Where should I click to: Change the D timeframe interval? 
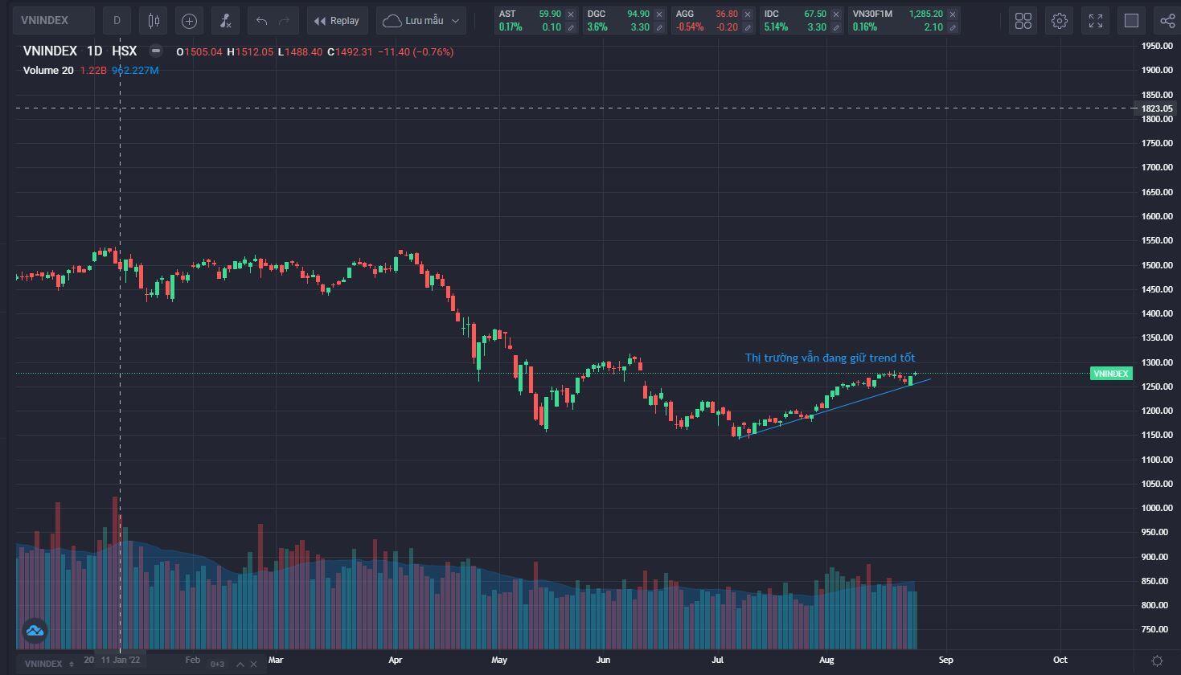pyautogui.click(x=117, y=20)
